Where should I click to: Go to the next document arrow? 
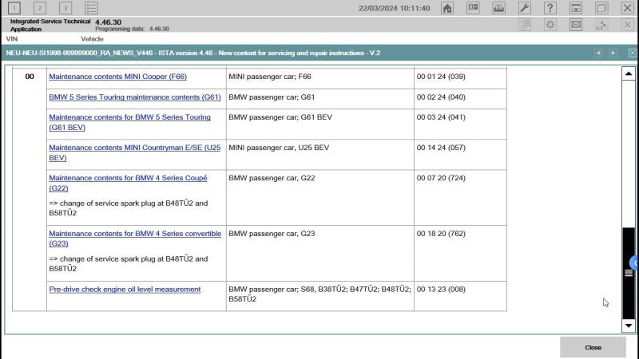pos(613,53)
